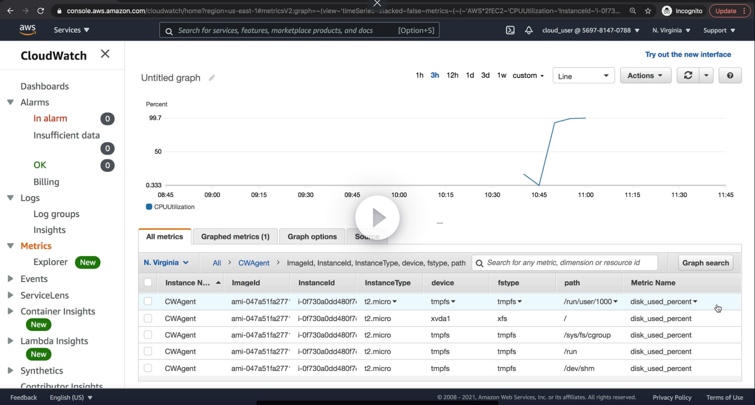Click the metric search magnifier icon
Image resolution: width=755 pixels, height=405 pixels.
479,263
